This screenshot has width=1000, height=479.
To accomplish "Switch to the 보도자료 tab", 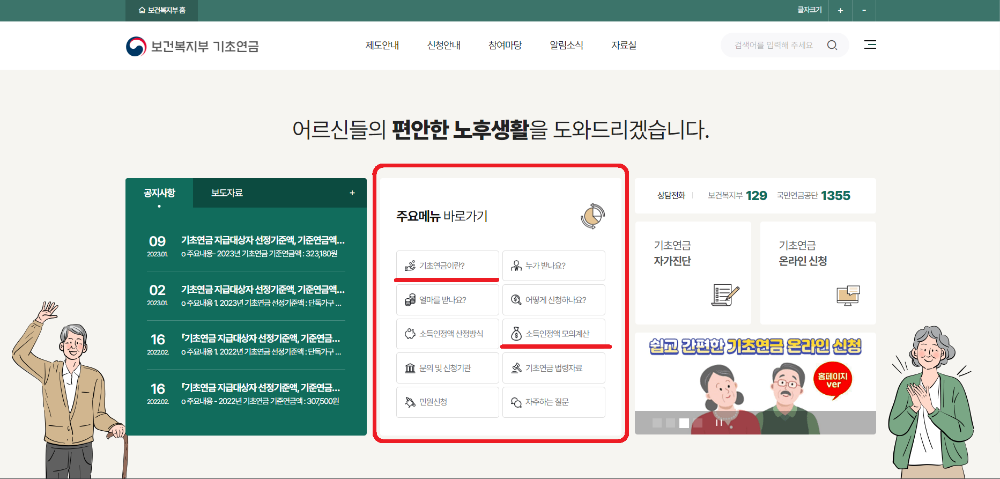I will pos(227,193).
